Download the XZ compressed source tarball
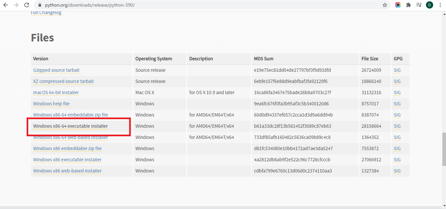 63,81
